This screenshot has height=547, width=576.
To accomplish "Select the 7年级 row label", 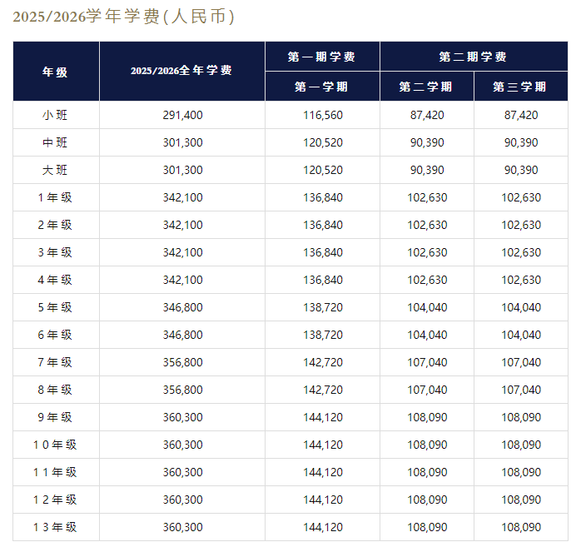I will (x=55, y=362).
